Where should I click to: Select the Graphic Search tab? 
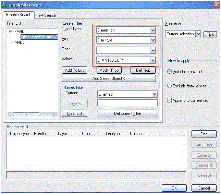(19, 15)
